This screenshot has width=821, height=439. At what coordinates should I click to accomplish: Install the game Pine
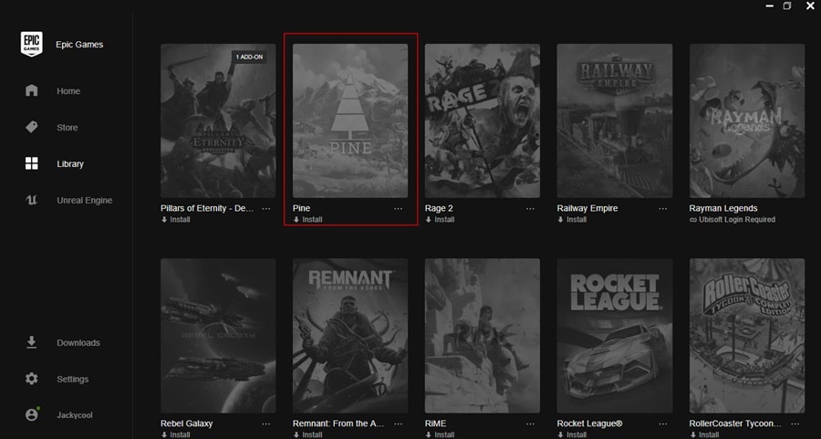pyautogui.click(x=308, y=219)
